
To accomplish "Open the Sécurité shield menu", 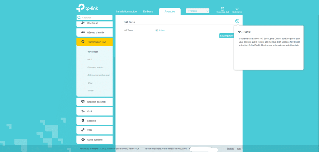I will (94, 121).
